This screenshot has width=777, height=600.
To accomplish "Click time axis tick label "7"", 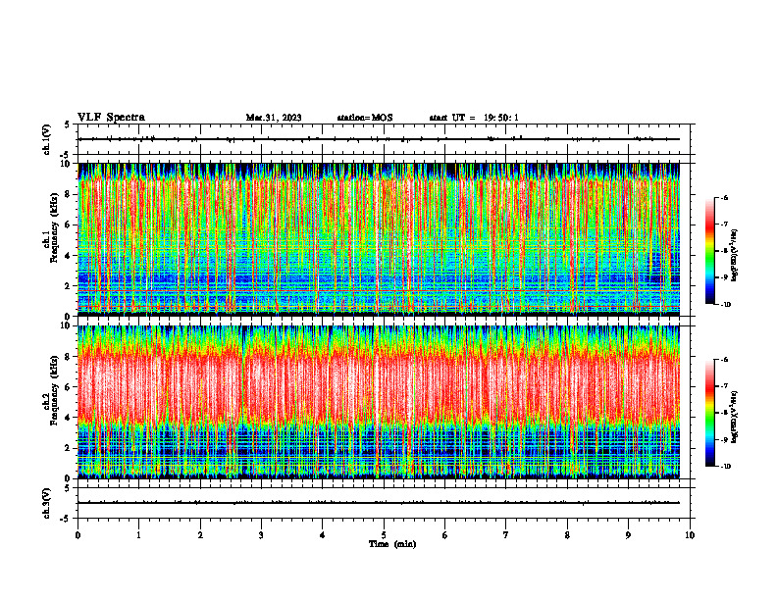I will pos(506,535).
